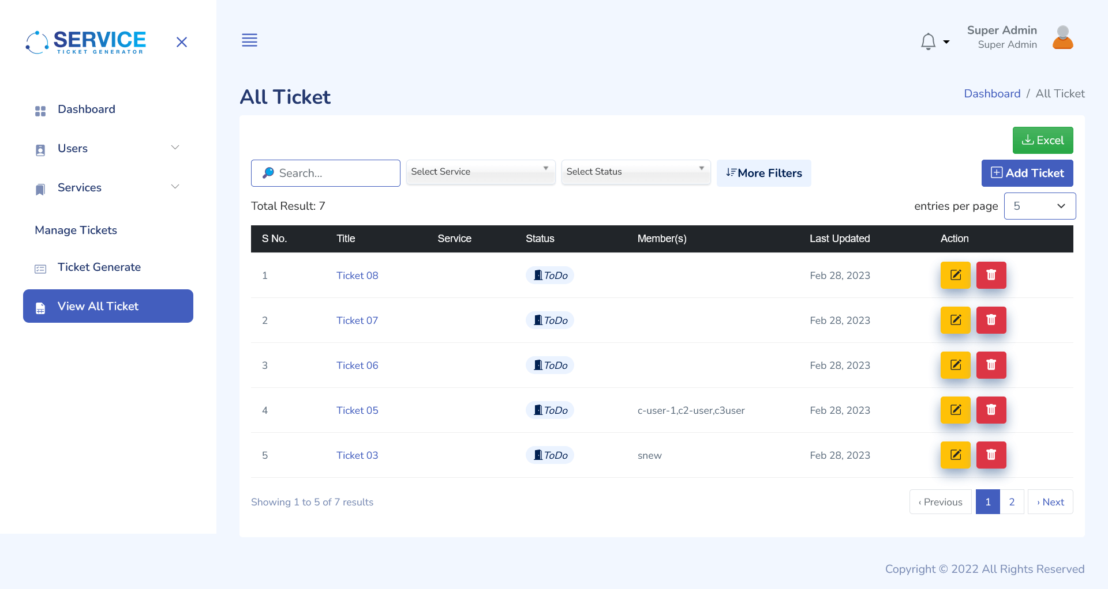1108x589 pixels.
Task: Edit Ticket 07 with pencil icon
Action: [956, 320]
